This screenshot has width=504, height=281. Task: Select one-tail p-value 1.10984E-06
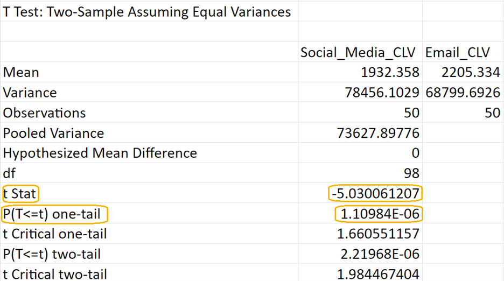click(x=379, y=214)
